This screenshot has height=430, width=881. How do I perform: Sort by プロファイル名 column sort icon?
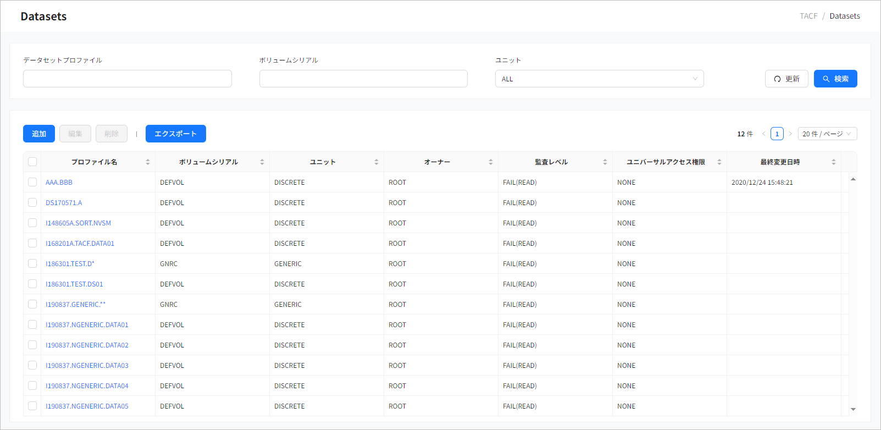pyautogui.click(x=148, y=162)
